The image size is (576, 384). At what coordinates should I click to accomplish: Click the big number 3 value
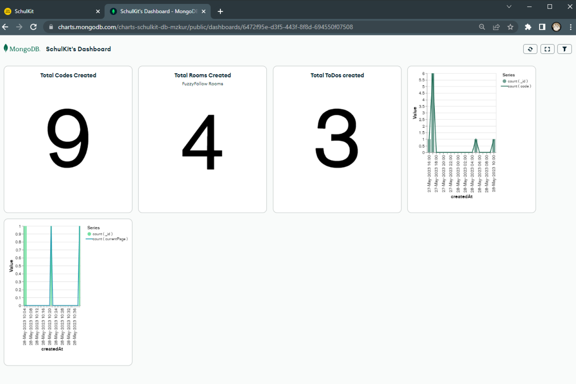pos(337,138)
